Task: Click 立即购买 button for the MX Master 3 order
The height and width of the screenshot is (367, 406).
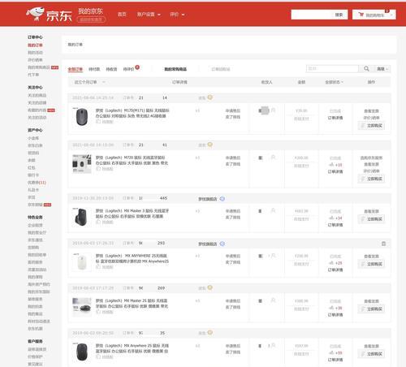Action: pos(371,219)
